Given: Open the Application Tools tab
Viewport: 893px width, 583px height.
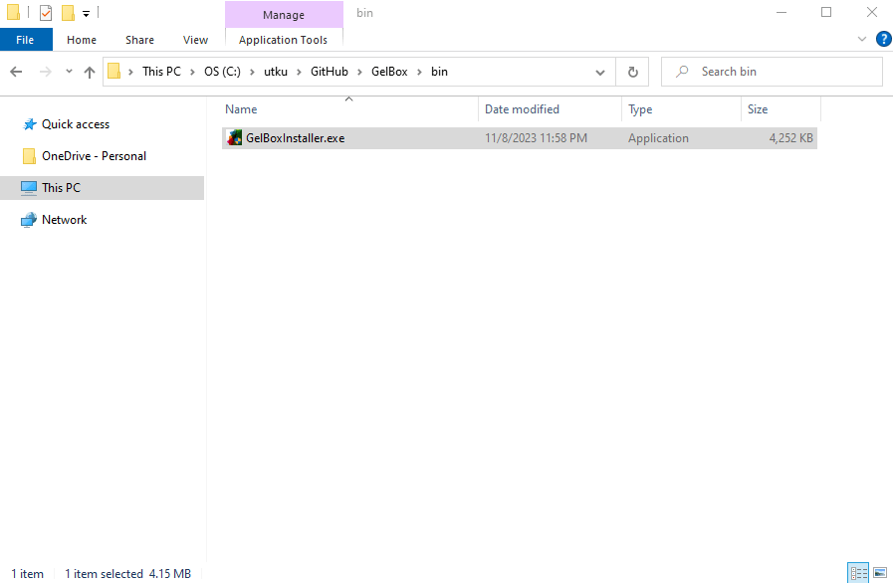Looking at the screenshot, I should tap(283, 40).
